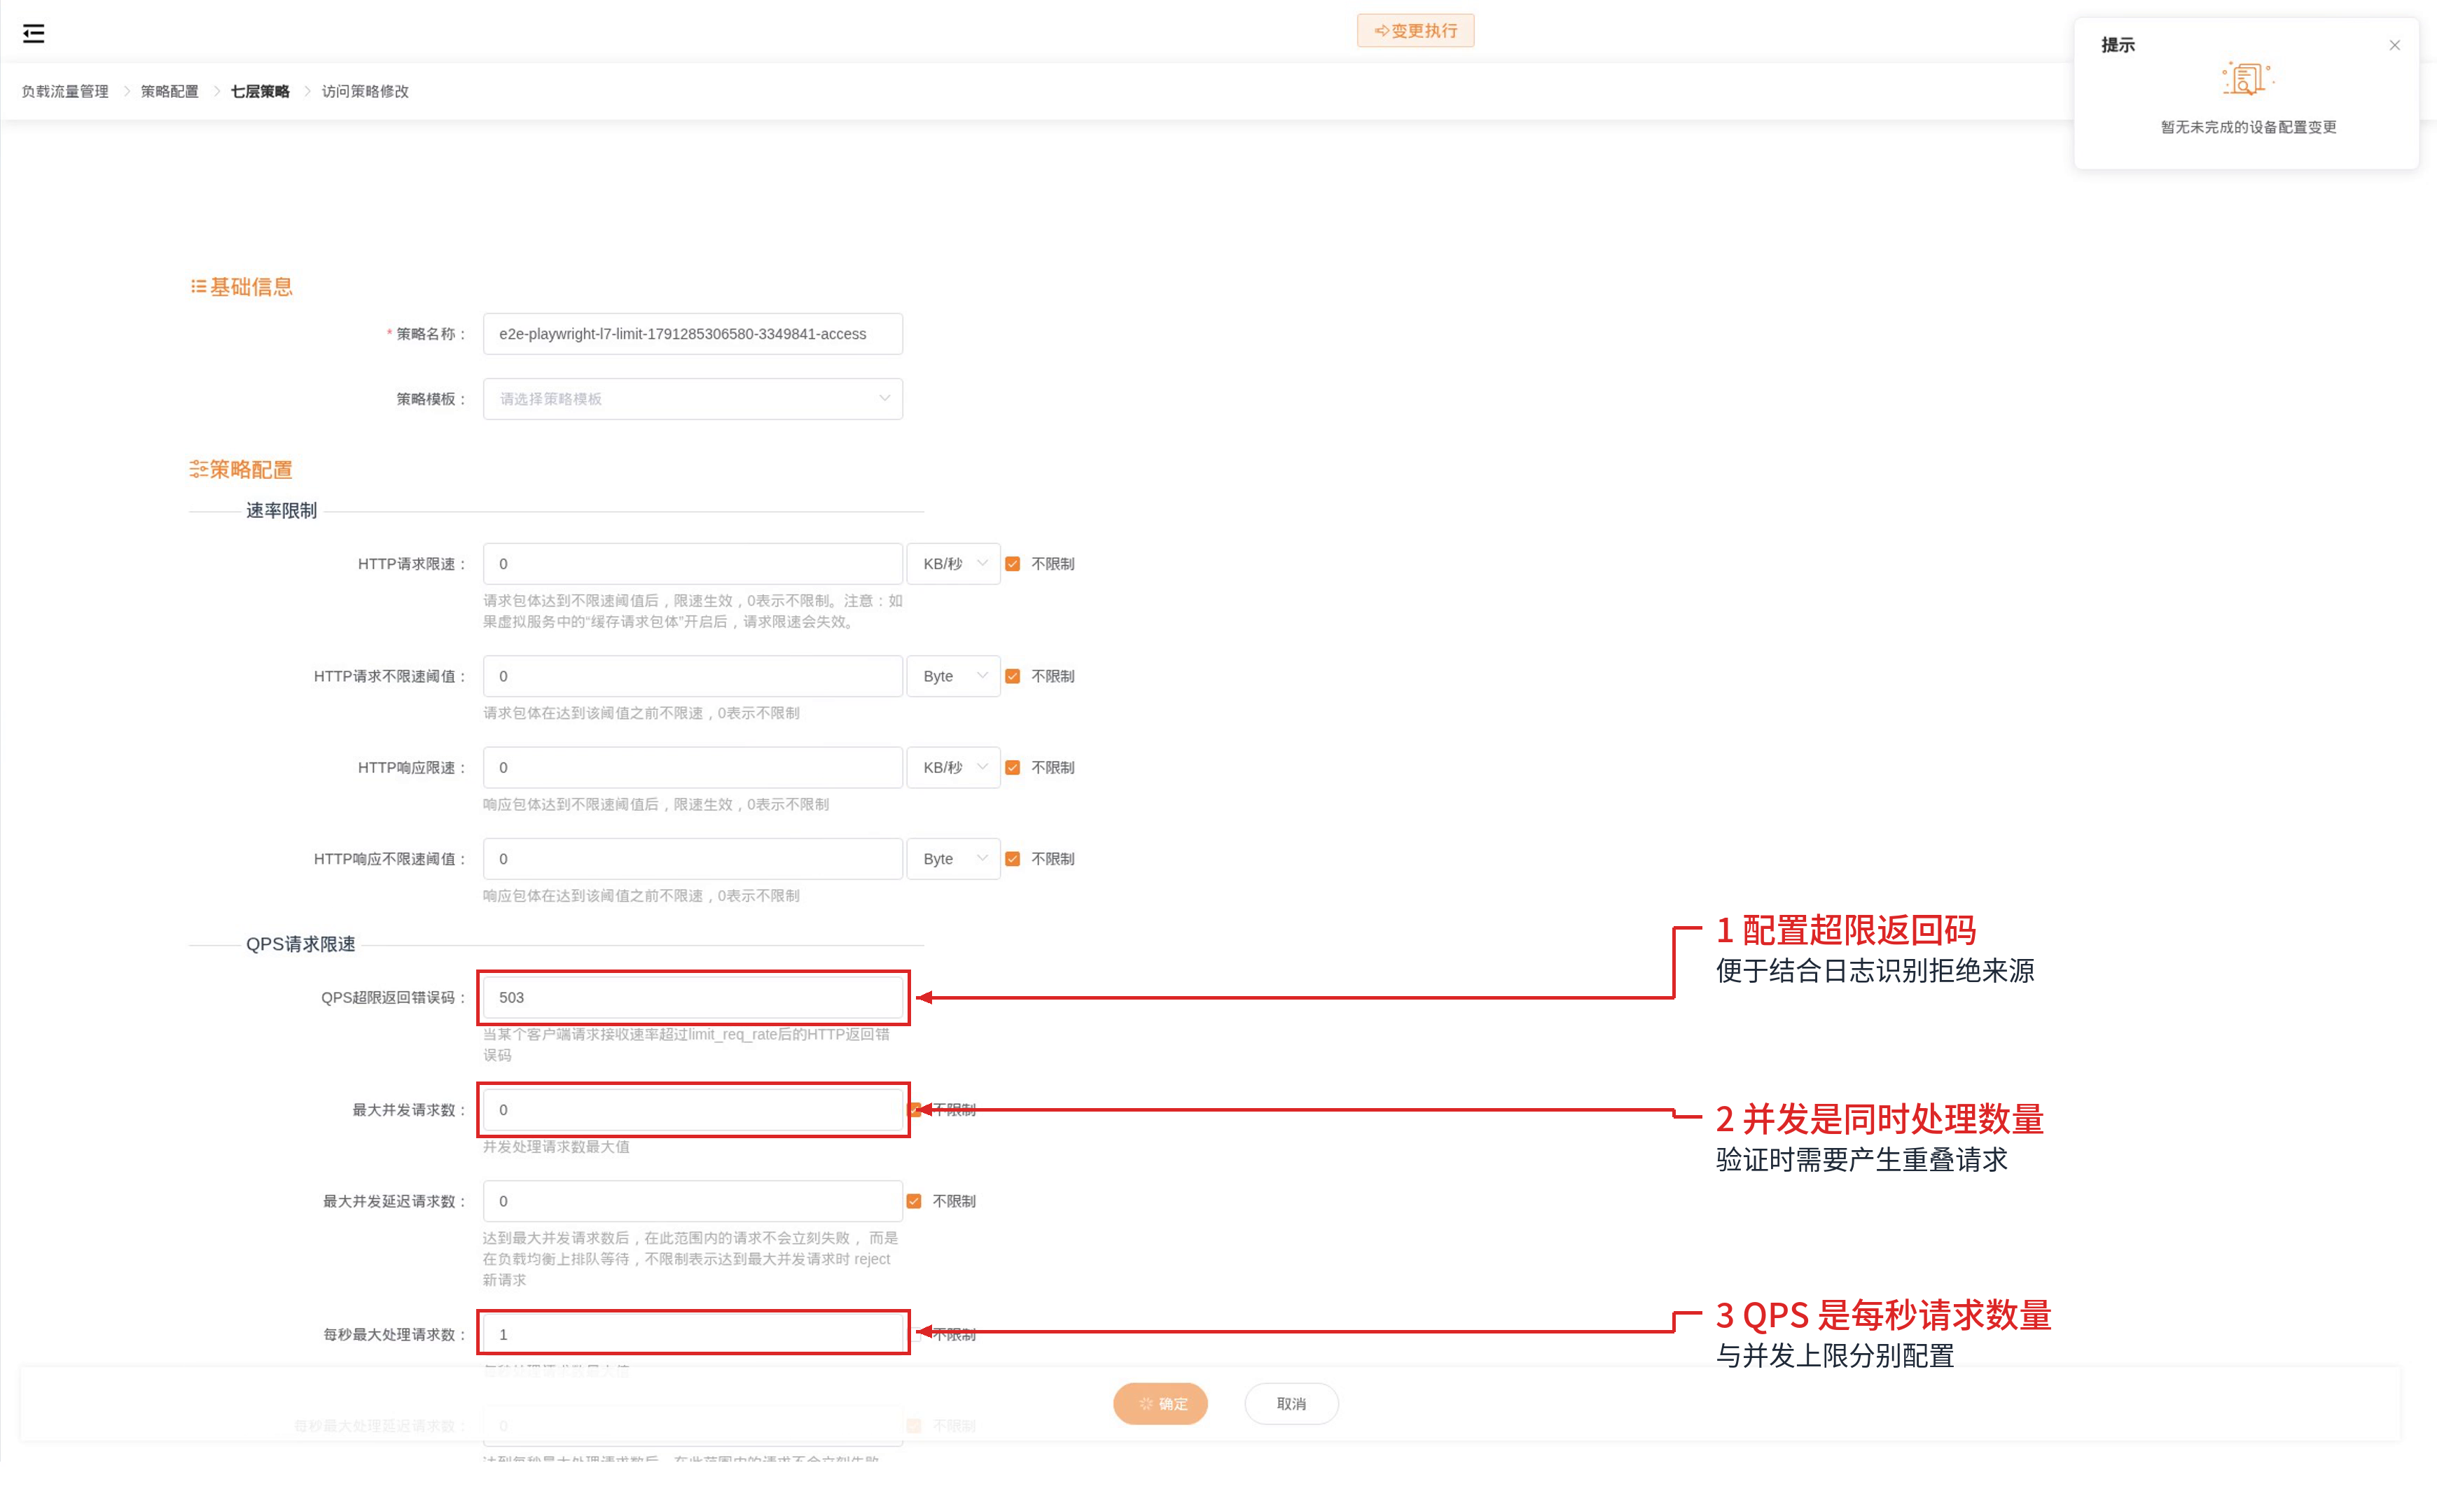Screen dimensions: 2437x1512
Task: Click the 策略配置 section sliders icon
Action: click(x=198, y=469)
